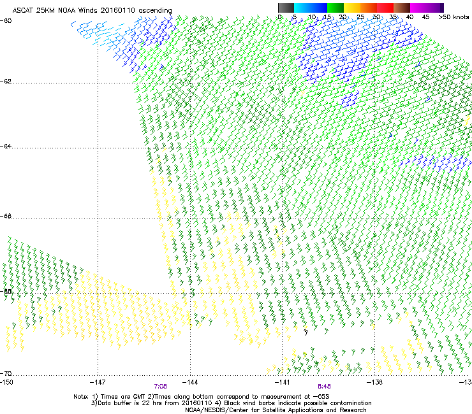Click the '45' label under the color scale
This screenshot has height=414, width=472.
pyautogui.click(x=425, y=17)
